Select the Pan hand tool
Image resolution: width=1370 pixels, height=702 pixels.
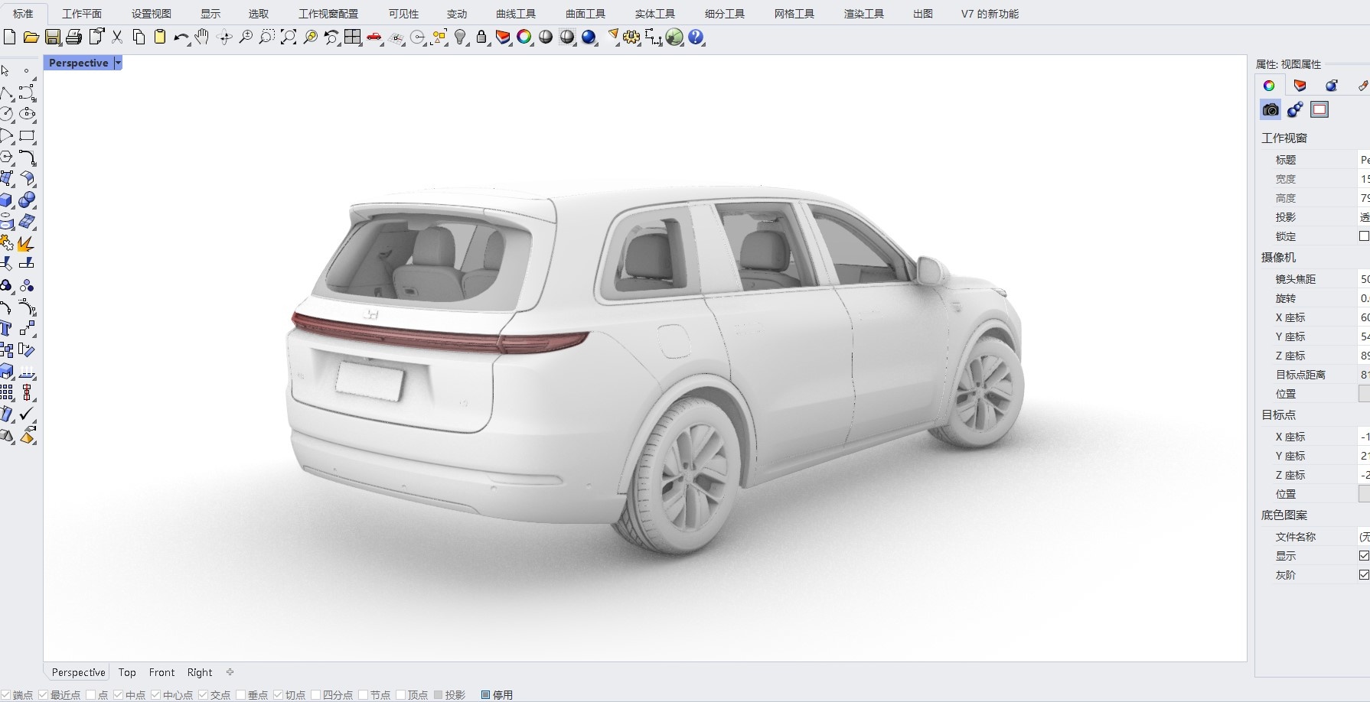[202, 37]
